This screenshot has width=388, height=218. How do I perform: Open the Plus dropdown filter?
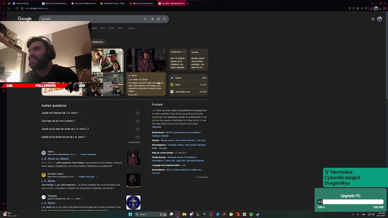121,28
